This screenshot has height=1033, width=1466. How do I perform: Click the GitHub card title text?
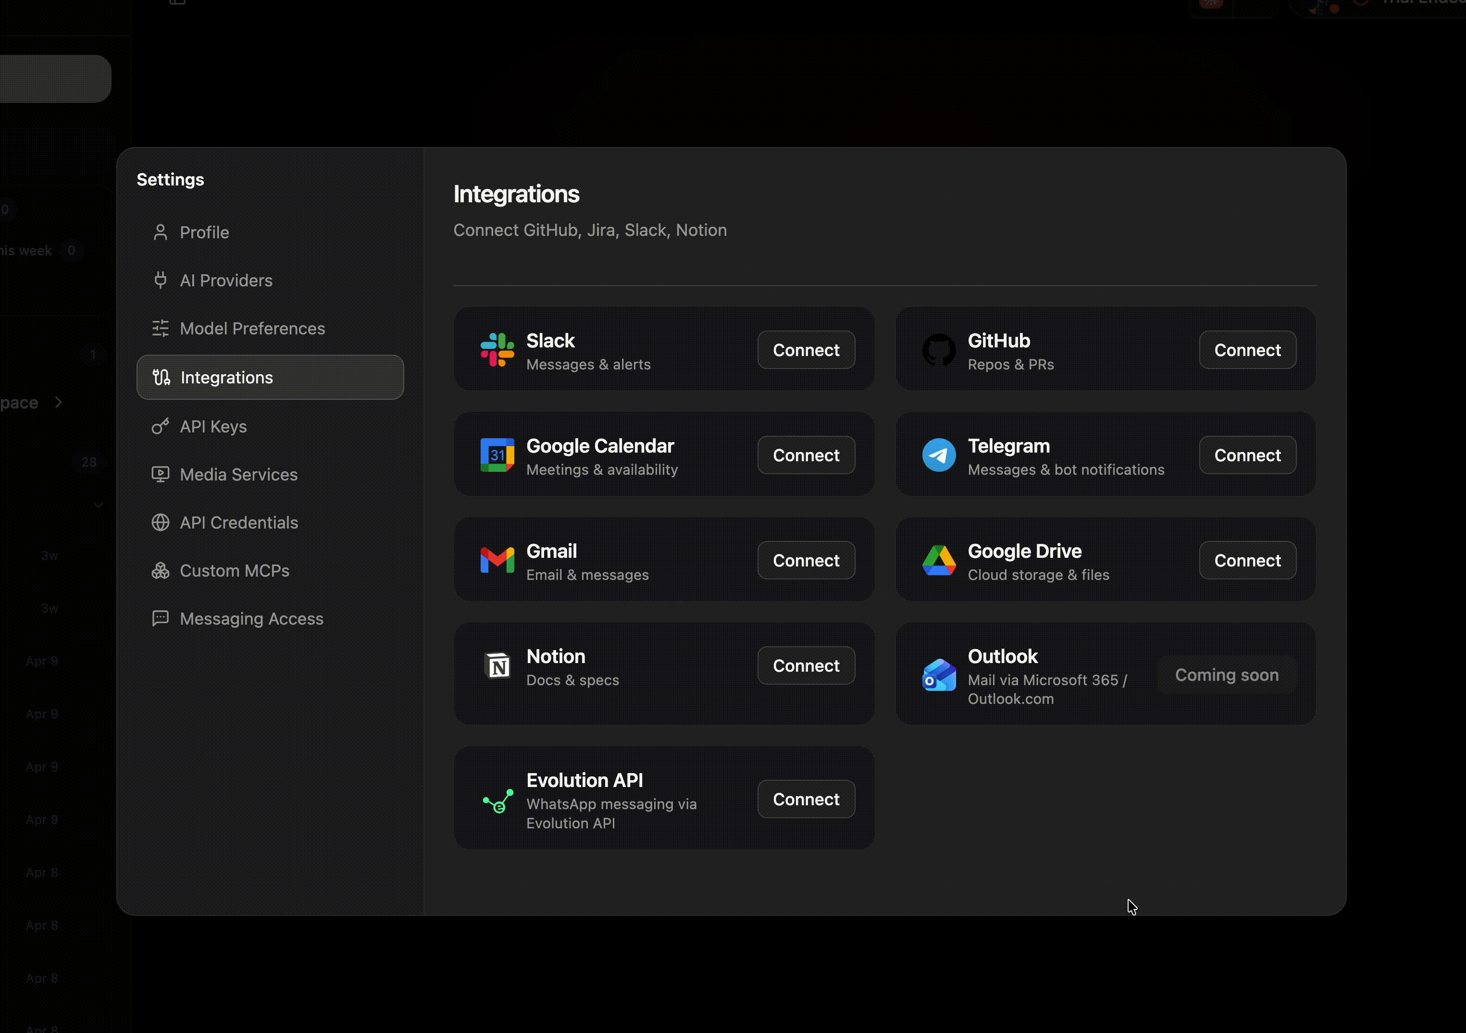click(x=999, y=341)
